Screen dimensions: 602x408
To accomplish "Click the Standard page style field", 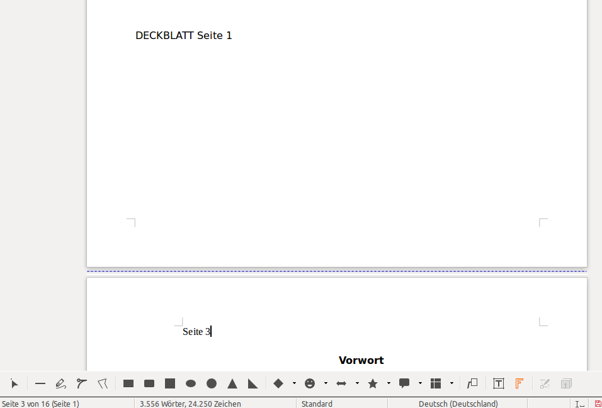I will click(x=317, y=404).
